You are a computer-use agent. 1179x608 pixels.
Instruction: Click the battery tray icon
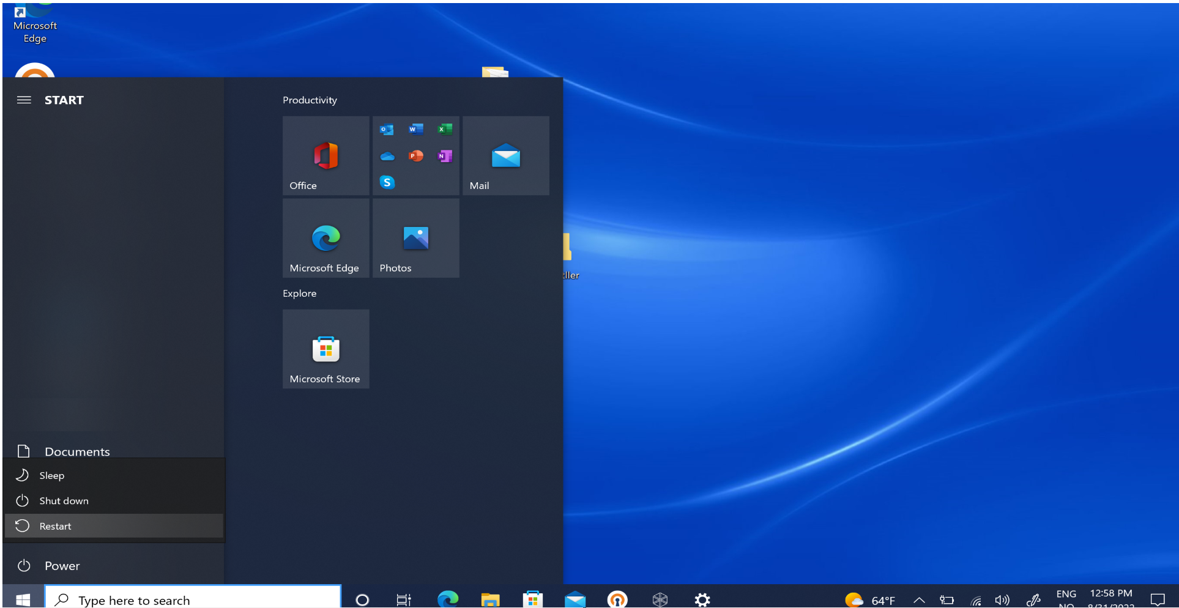[x=947, y=600]
